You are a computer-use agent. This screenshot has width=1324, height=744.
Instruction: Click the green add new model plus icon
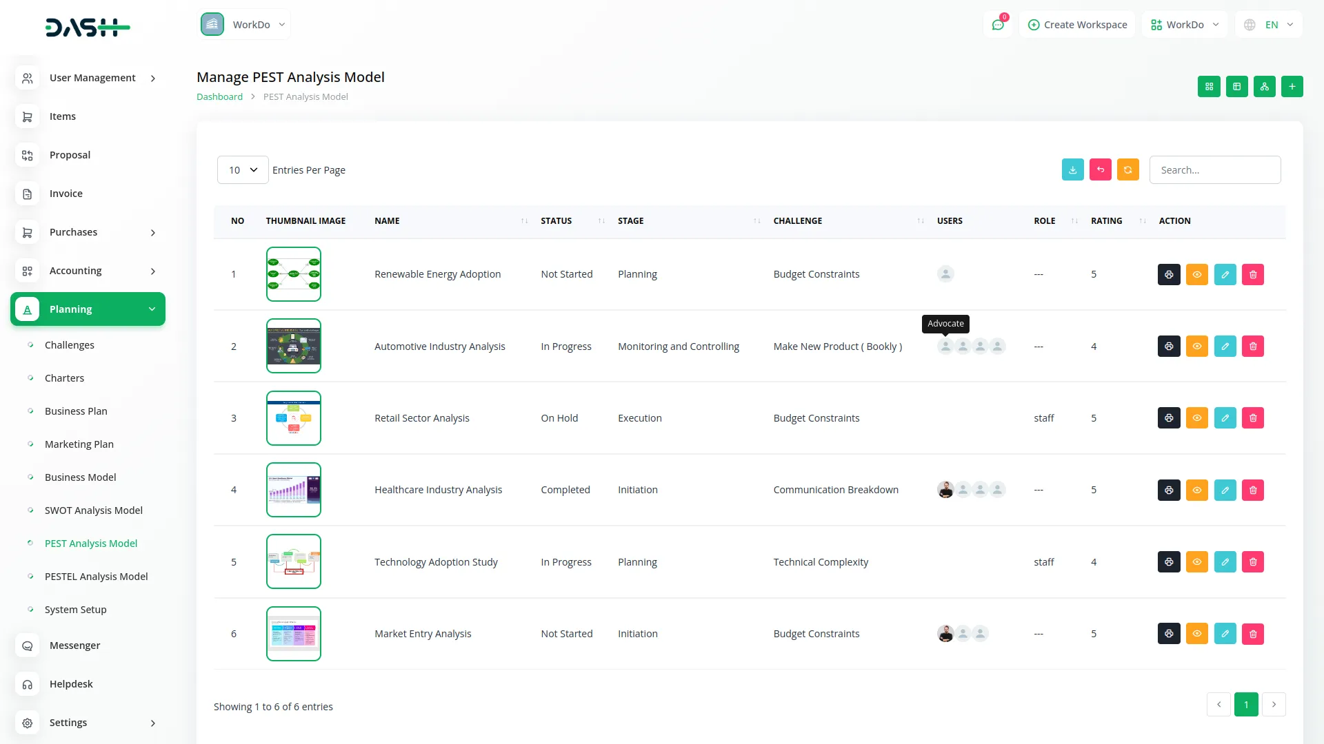pyautogui.click(x=1292, y=87)
